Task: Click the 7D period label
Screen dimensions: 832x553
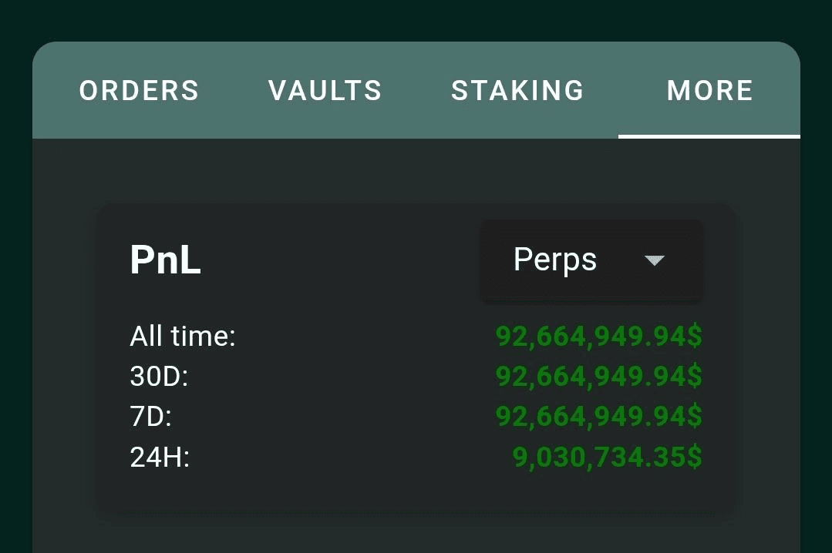Action: (x=150, y=417)
